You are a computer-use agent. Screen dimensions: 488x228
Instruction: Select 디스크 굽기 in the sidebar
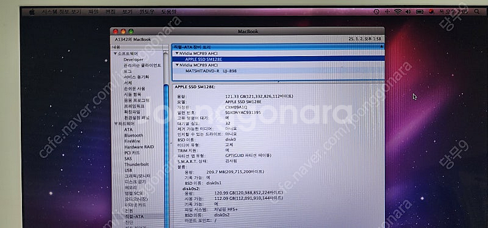click(x=135, y=182)
